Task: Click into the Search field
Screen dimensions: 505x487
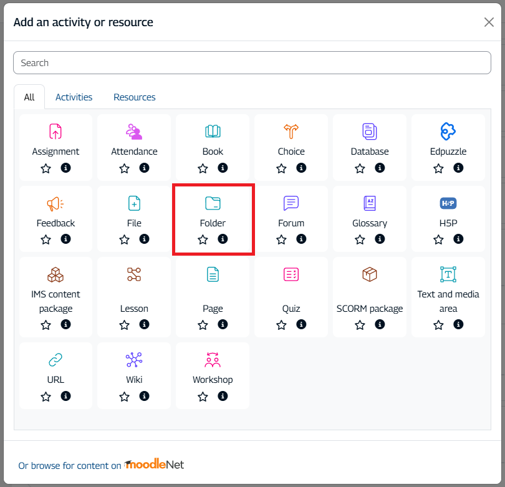Action: [x=252, y=63]
